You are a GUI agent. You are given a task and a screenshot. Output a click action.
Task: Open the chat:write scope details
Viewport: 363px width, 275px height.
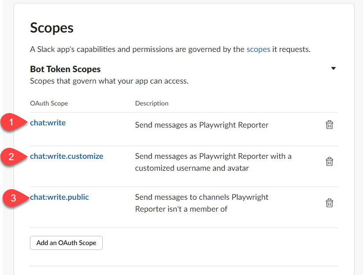tap(48, 123)
